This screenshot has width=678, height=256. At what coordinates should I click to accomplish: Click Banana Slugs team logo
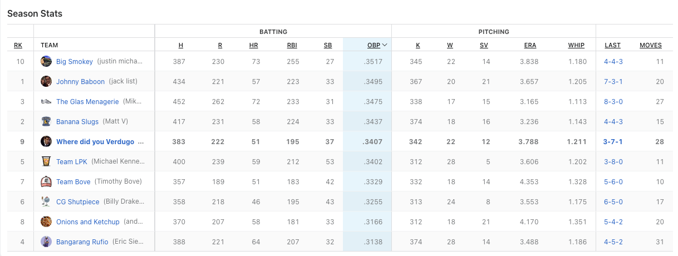pos(46,121)
